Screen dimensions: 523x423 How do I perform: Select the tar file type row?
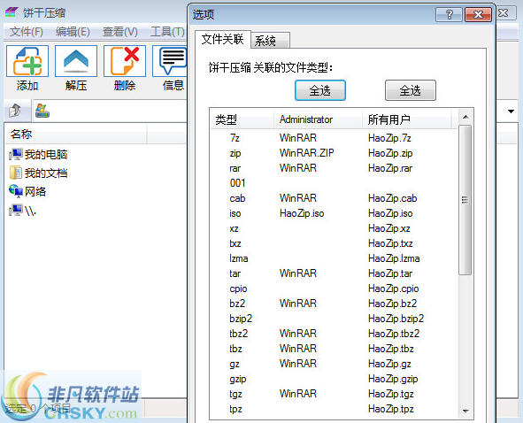(335, 273)
